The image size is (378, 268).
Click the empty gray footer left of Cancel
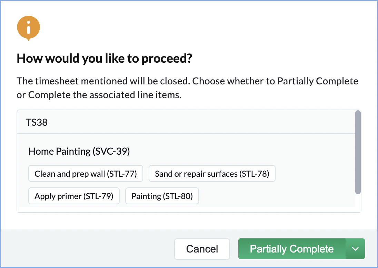click(x=86, y=249)
